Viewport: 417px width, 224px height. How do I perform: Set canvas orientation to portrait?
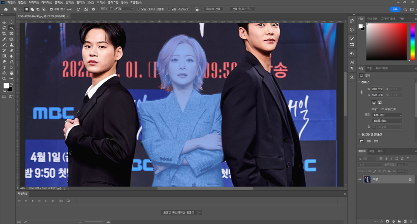(x=373, y=103)
